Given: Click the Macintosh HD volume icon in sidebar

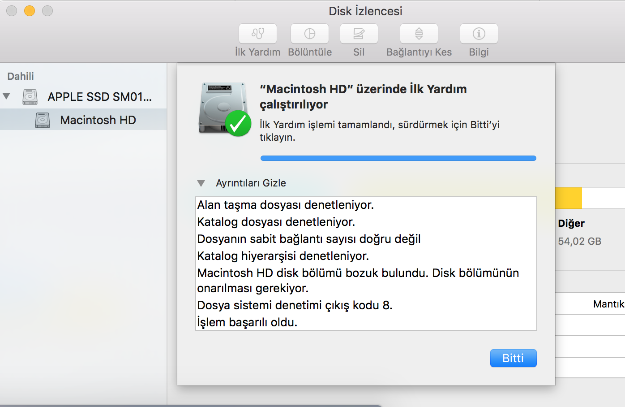Looking at the screenshot, I should click(43, 120).
